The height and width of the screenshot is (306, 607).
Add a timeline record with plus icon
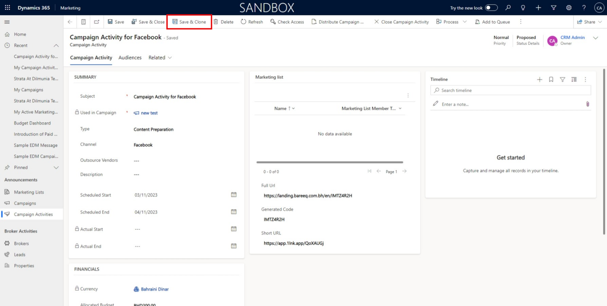(x=539, y=80)
